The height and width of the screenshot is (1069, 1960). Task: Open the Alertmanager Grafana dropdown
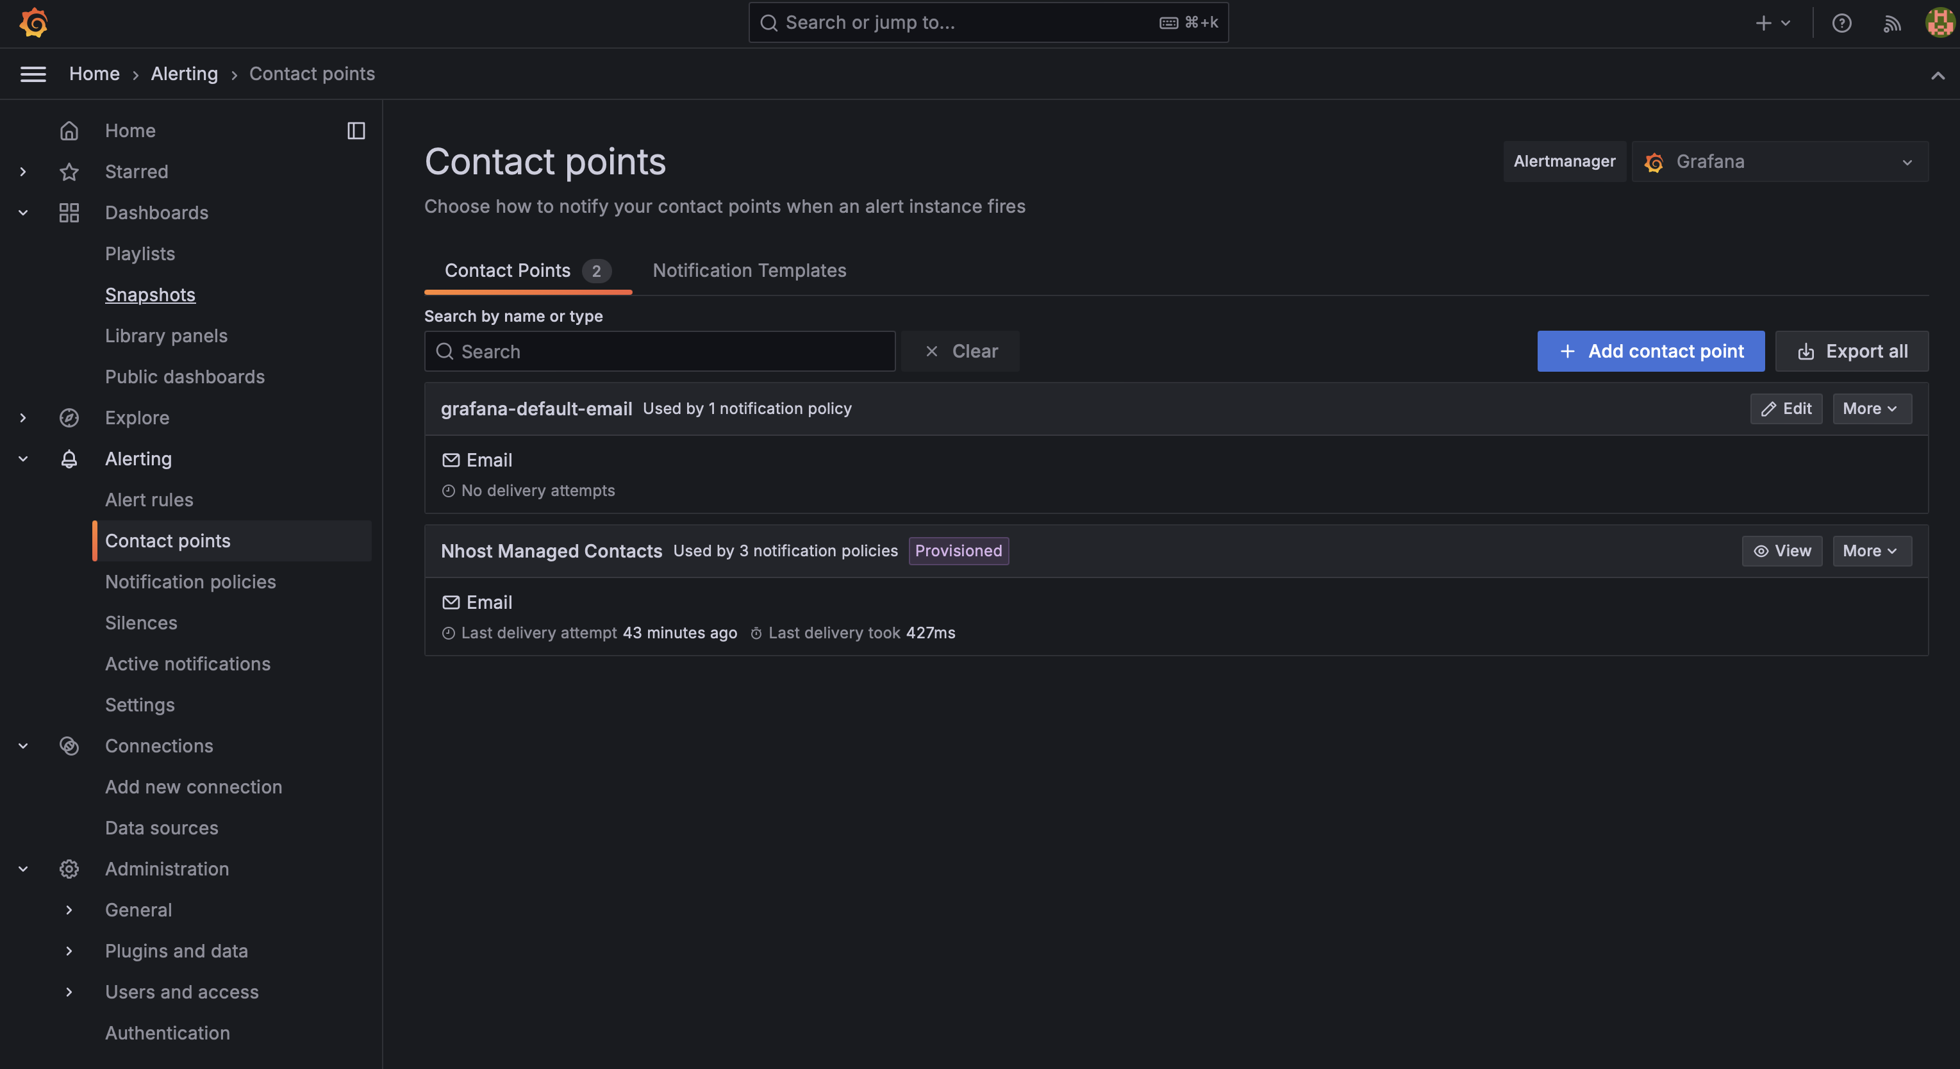(1780, 162)
